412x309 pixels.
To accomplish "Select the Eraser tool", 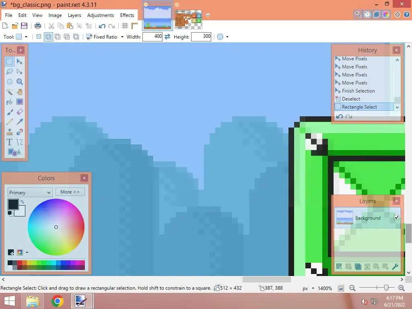I will [x=19, y=112].
